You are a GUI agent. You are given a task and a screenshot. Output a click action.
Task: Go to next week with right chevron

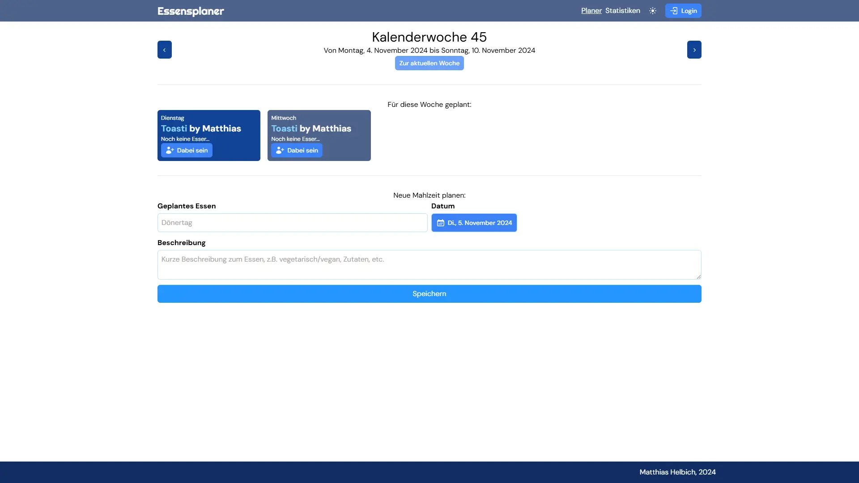pyautogui.click(x=694, y=50)
